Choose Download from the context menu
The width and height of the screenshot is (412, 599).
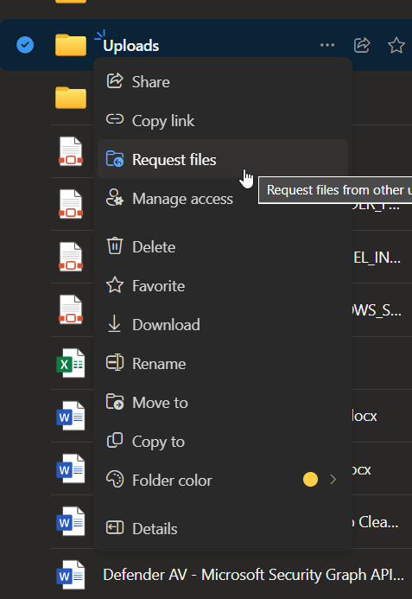pyautogui.click(x=223, y=325)
